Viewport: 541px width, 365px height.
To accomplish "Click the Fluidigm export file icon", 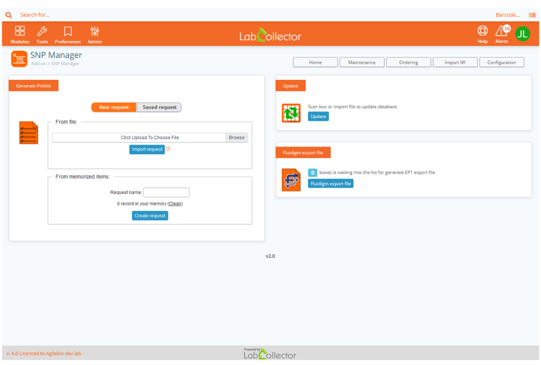I will (291, 180).
